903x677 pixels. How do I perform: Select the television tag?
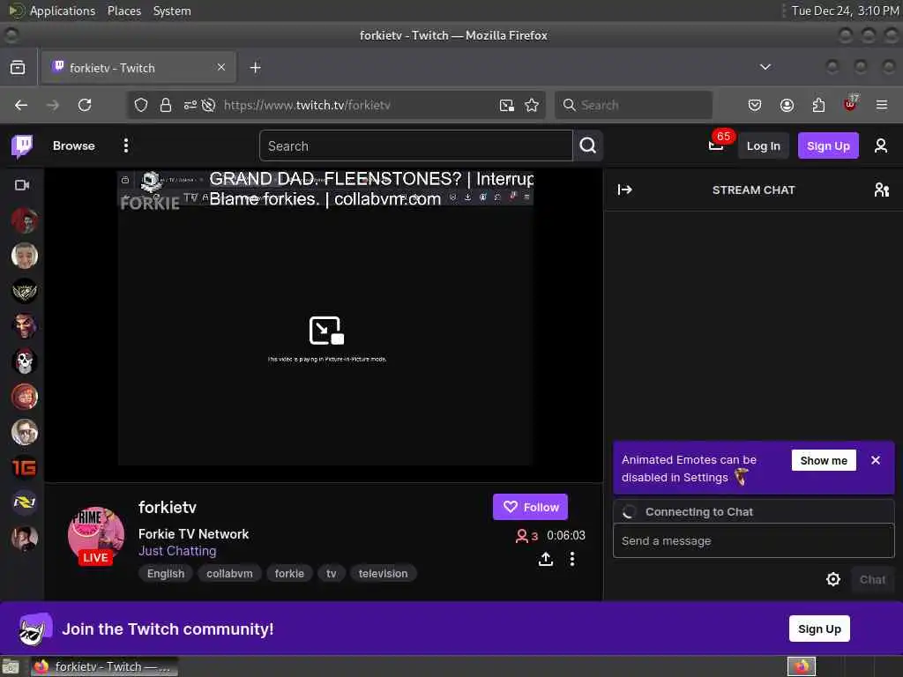point(383,573)
